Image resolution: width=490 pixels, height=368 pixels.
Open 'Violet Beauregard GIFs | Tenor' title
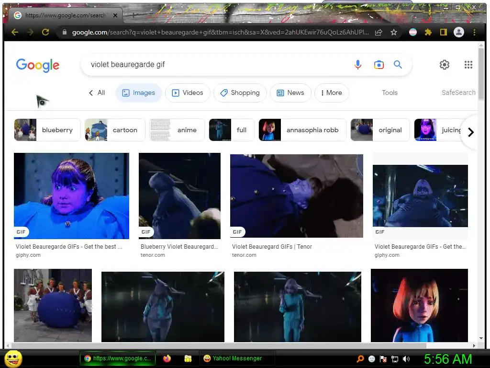pos(272,247)
